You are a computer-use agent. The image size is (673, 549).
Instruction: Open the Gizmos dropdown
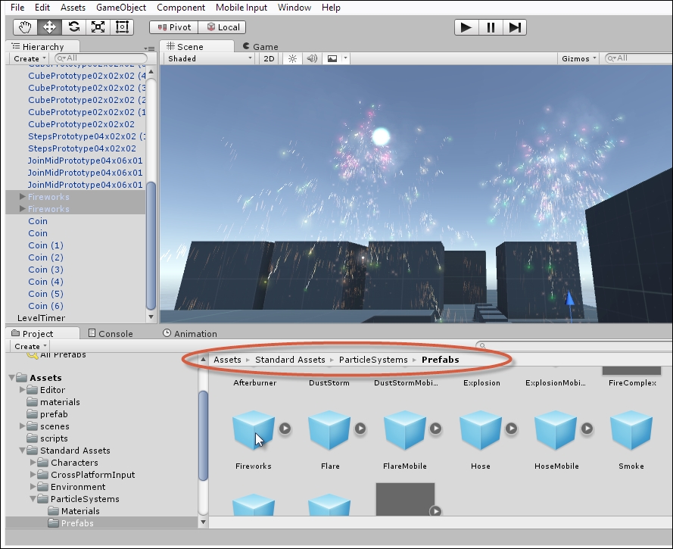pyautogui.click(x=579, y=58)
